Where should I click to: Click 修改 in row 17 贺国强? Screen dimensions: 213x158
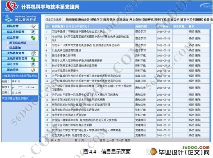click(191, 120)
